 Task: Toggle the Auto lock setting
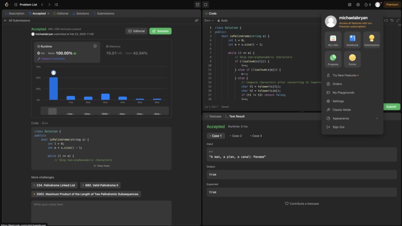click(222, 20)
